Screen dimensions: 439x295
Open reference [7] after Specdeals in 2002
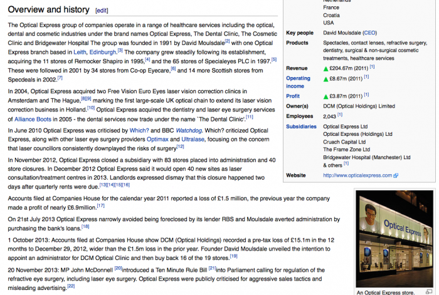60,78
